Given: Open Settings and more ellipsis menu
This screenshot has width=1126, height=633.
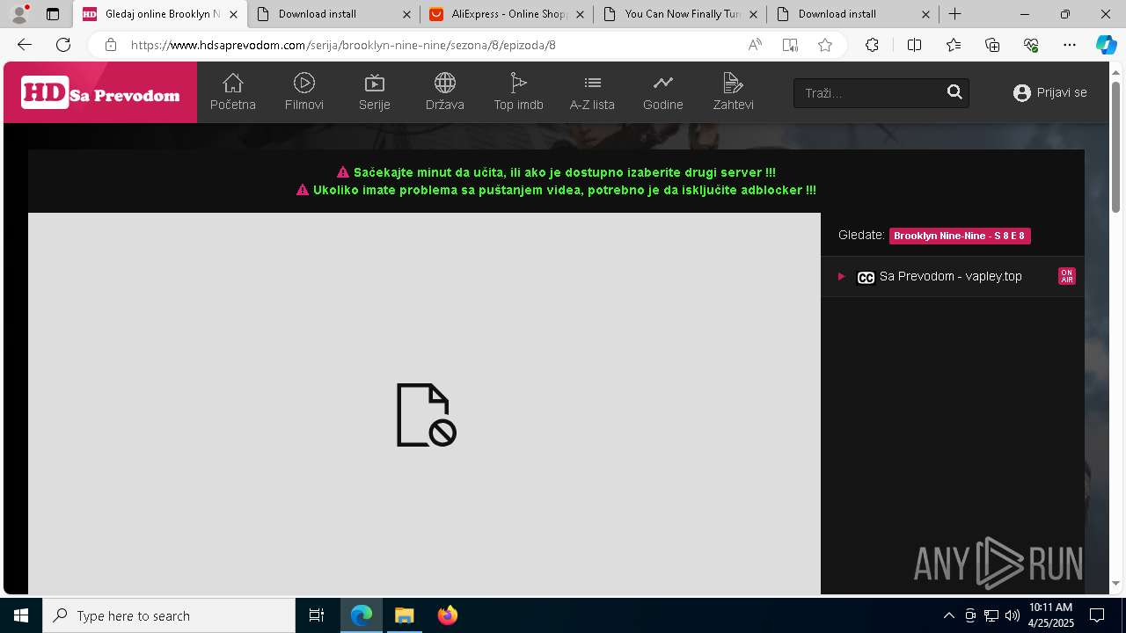Looking at the screenshot, I should [x=1070, y=45].
